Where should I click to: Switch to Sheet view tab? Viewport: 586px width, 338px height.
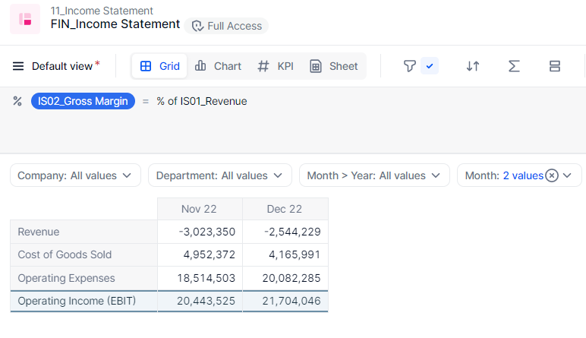(x=334, y=66)
